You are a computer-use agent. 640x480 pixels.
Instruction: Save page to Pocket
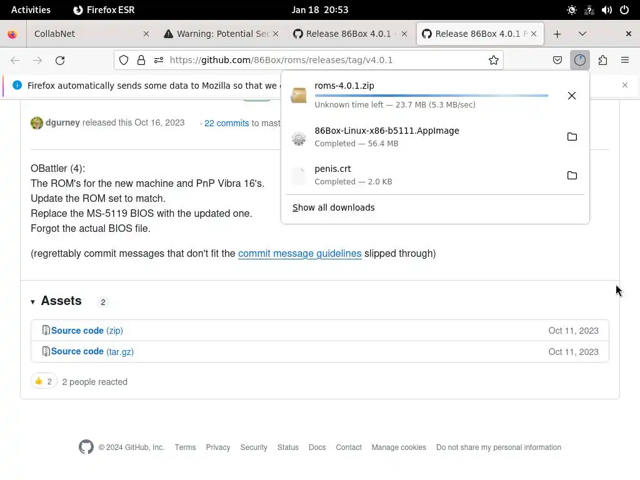[557, 61]
